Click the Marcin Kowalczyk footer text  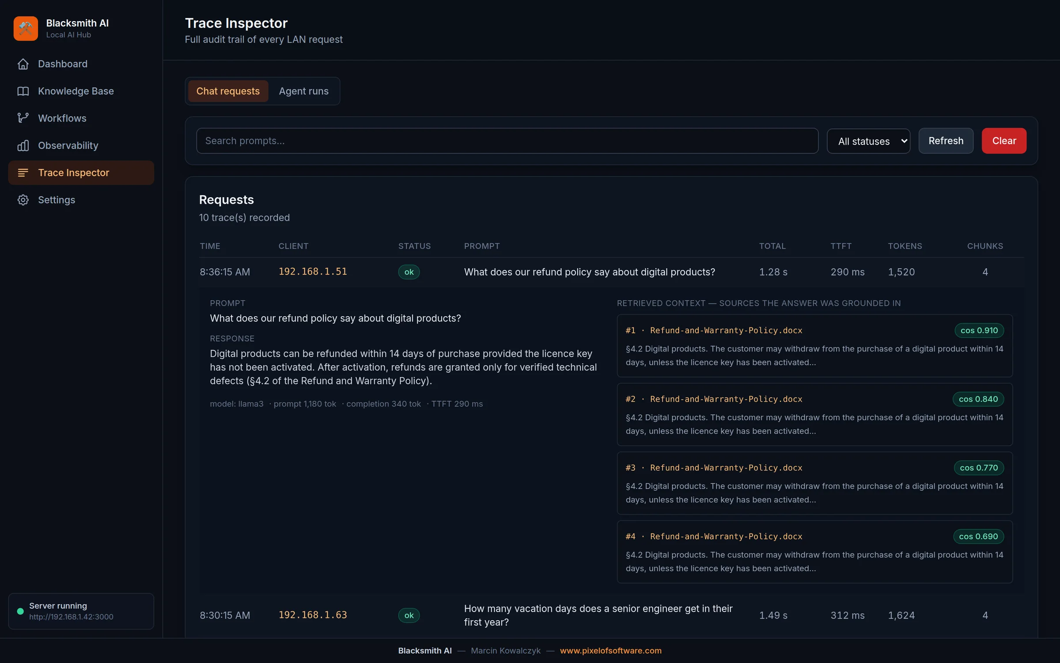(x=506, y=651)
